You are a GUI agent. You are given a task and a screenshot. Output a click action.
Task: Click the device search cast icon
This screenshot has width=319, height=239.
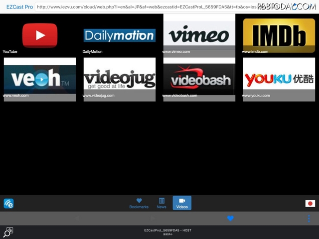point(8,232)
